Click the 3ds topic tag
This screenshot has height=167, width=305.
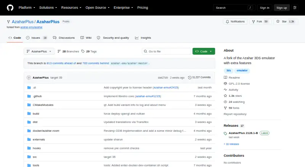tap(228, 71)
